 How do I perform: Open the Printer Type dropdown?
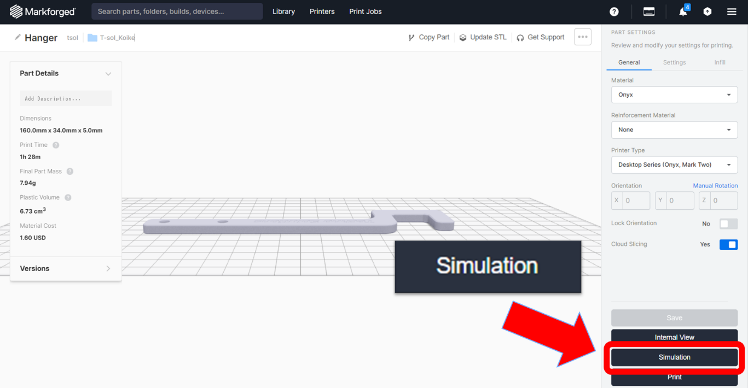point(674,164)
